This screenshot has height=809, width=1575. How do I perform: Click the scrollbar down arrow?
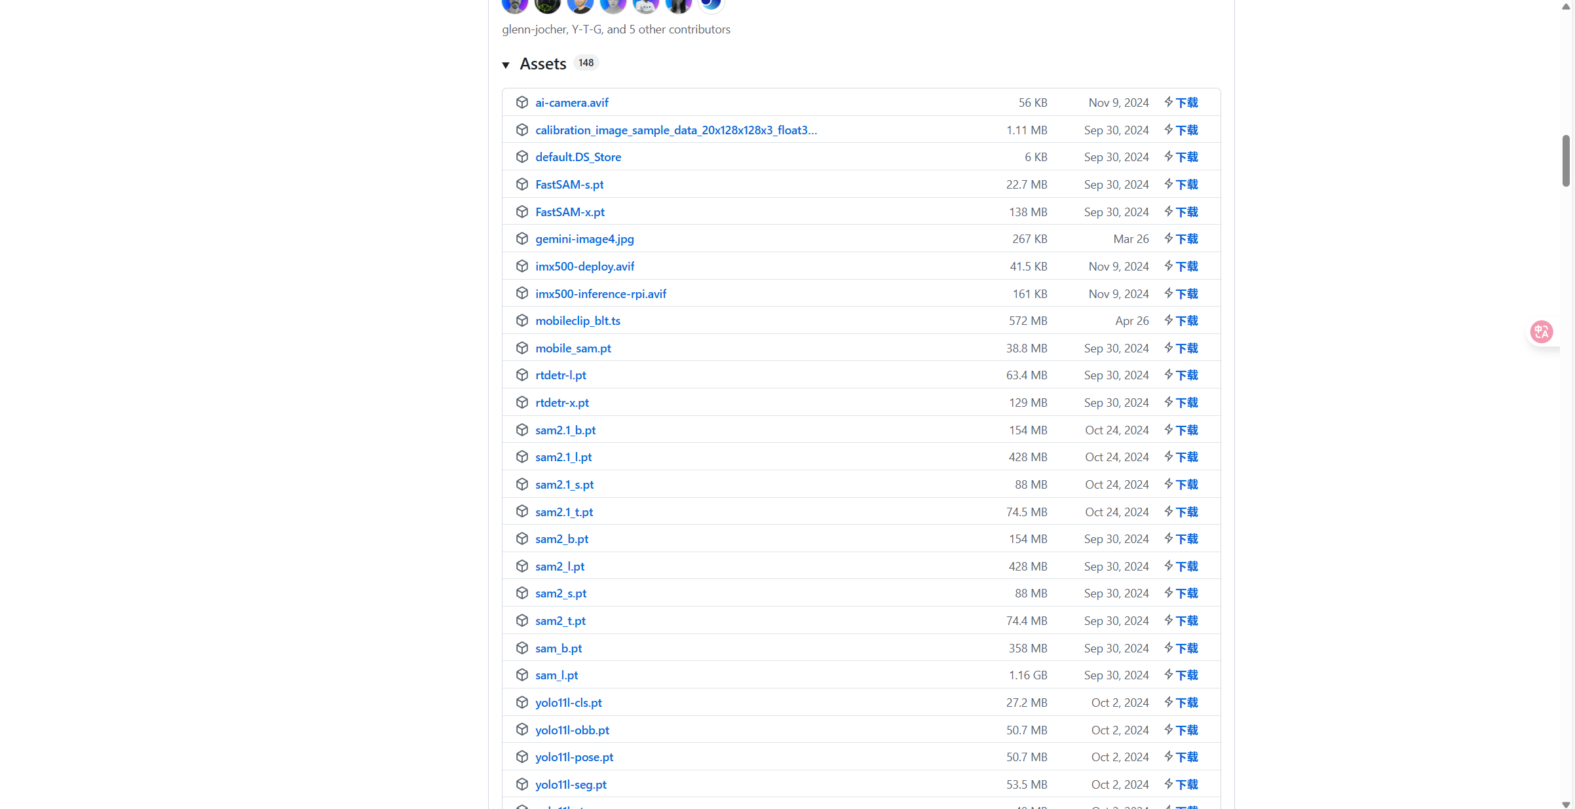click(1566, 804)
